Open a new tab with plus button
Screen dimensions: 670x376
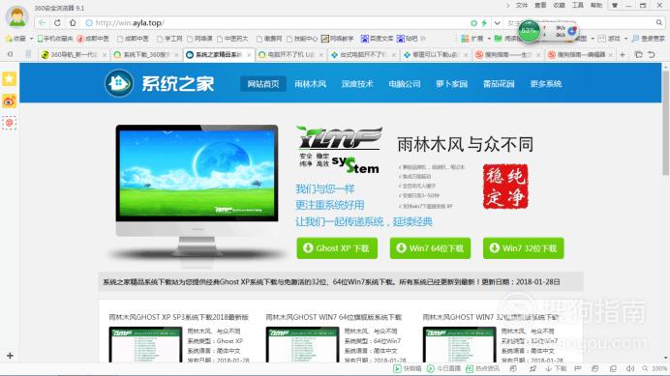[x=623, y=55]
